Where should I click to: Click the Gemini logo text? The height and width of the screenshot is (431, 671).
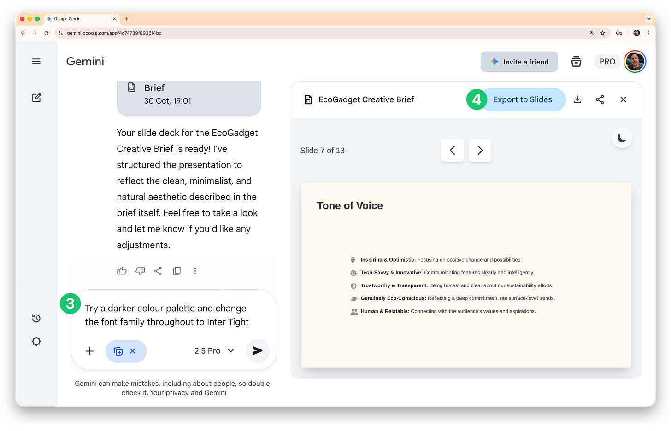click(85, 61)
